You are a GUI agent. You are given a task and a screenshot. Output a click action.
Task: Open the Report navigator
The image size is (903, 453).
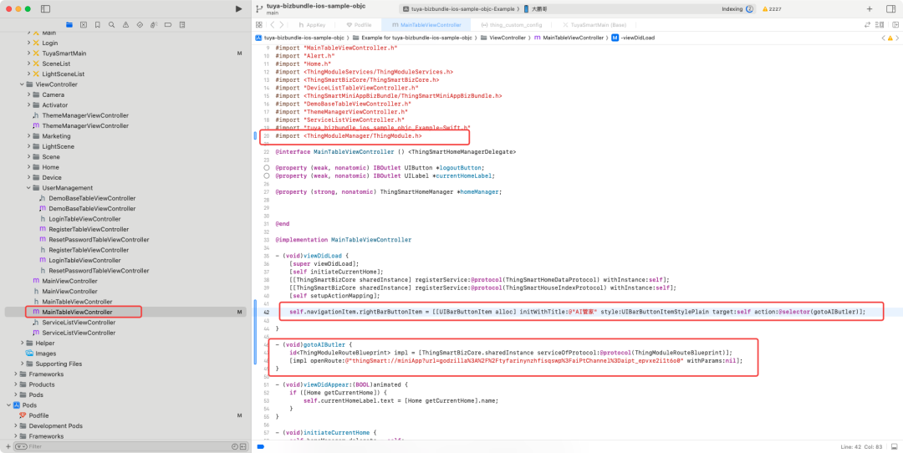(182, 25)
